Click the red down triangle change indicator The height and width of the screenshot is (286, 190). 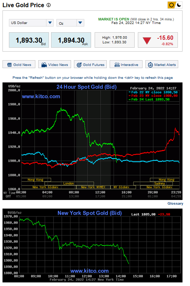click(x=147, y=40)
